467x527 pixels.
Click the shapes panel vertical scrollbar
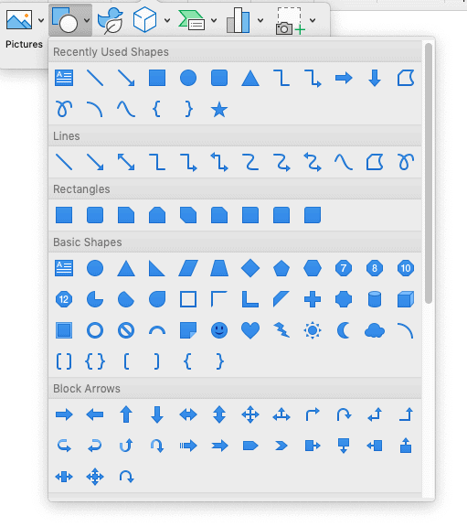[x=428, y=174]
